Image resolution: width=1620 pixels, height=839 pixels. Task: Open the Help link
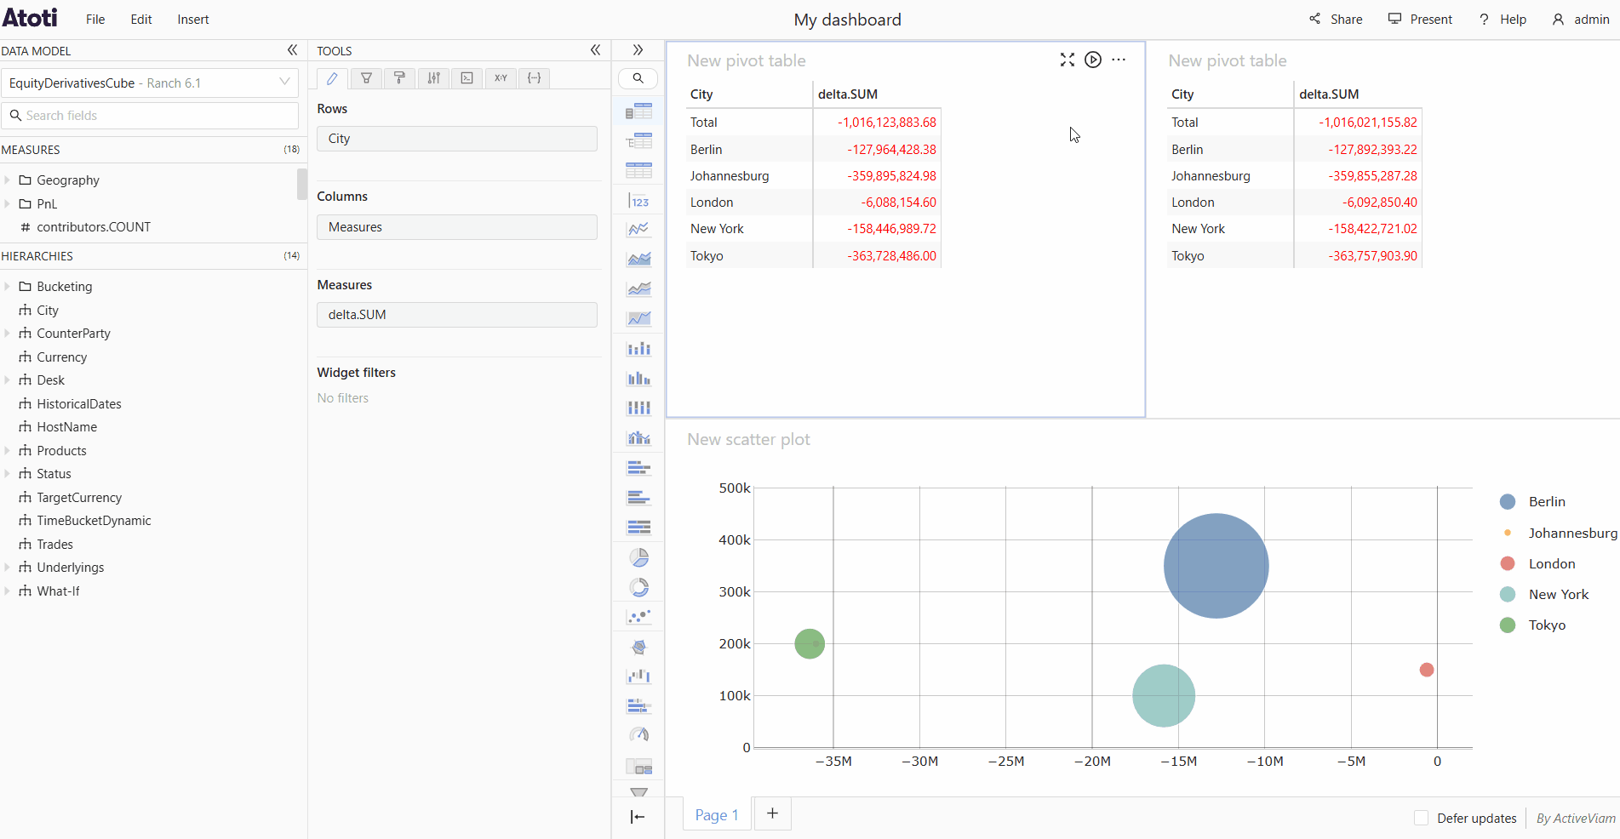pyautogui.click(x=1503, y=19)
